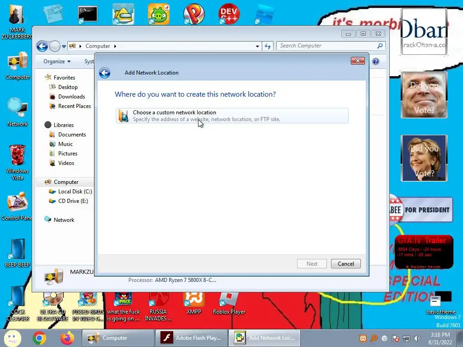Click the MARK ZUCKERBERG desktop icon
463x347 pixels.
17,22
